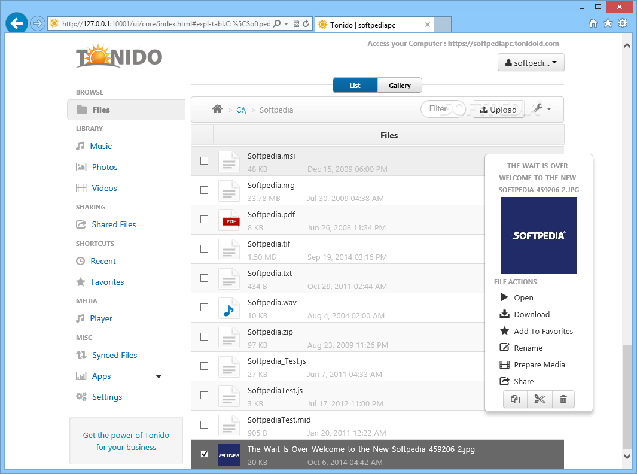Viewport: 637px width, 474px height.
Task: Switch to List view
Action: pyautogui.click(x=355, y=86)
